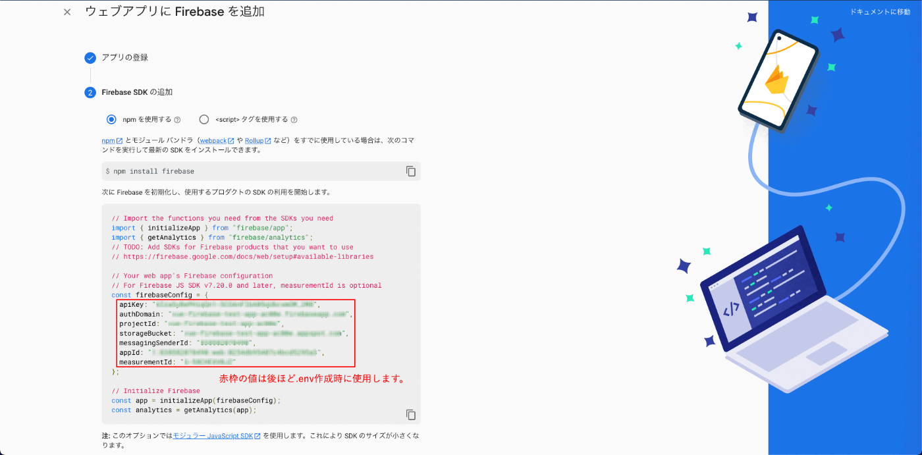
Task: Open the 'モジュラー JavaScript SDK' link
Action: point(217,436)
